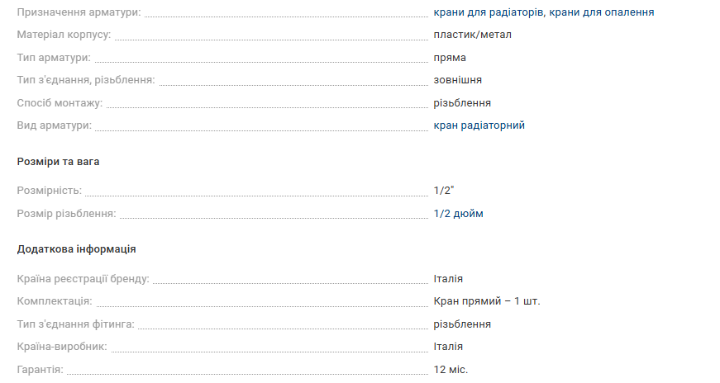Click the 'Країна реєстрації бренду:' label

[x=83, y=279]
